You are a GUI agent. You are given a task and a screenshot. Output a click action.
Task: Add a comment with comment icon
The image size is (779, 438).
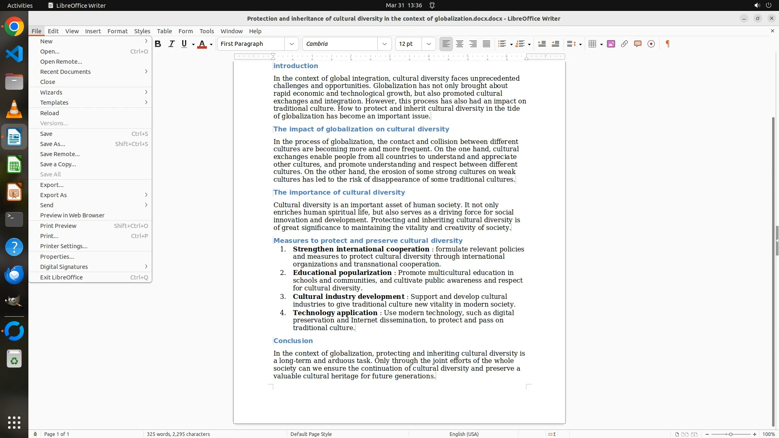click(637, 44)
